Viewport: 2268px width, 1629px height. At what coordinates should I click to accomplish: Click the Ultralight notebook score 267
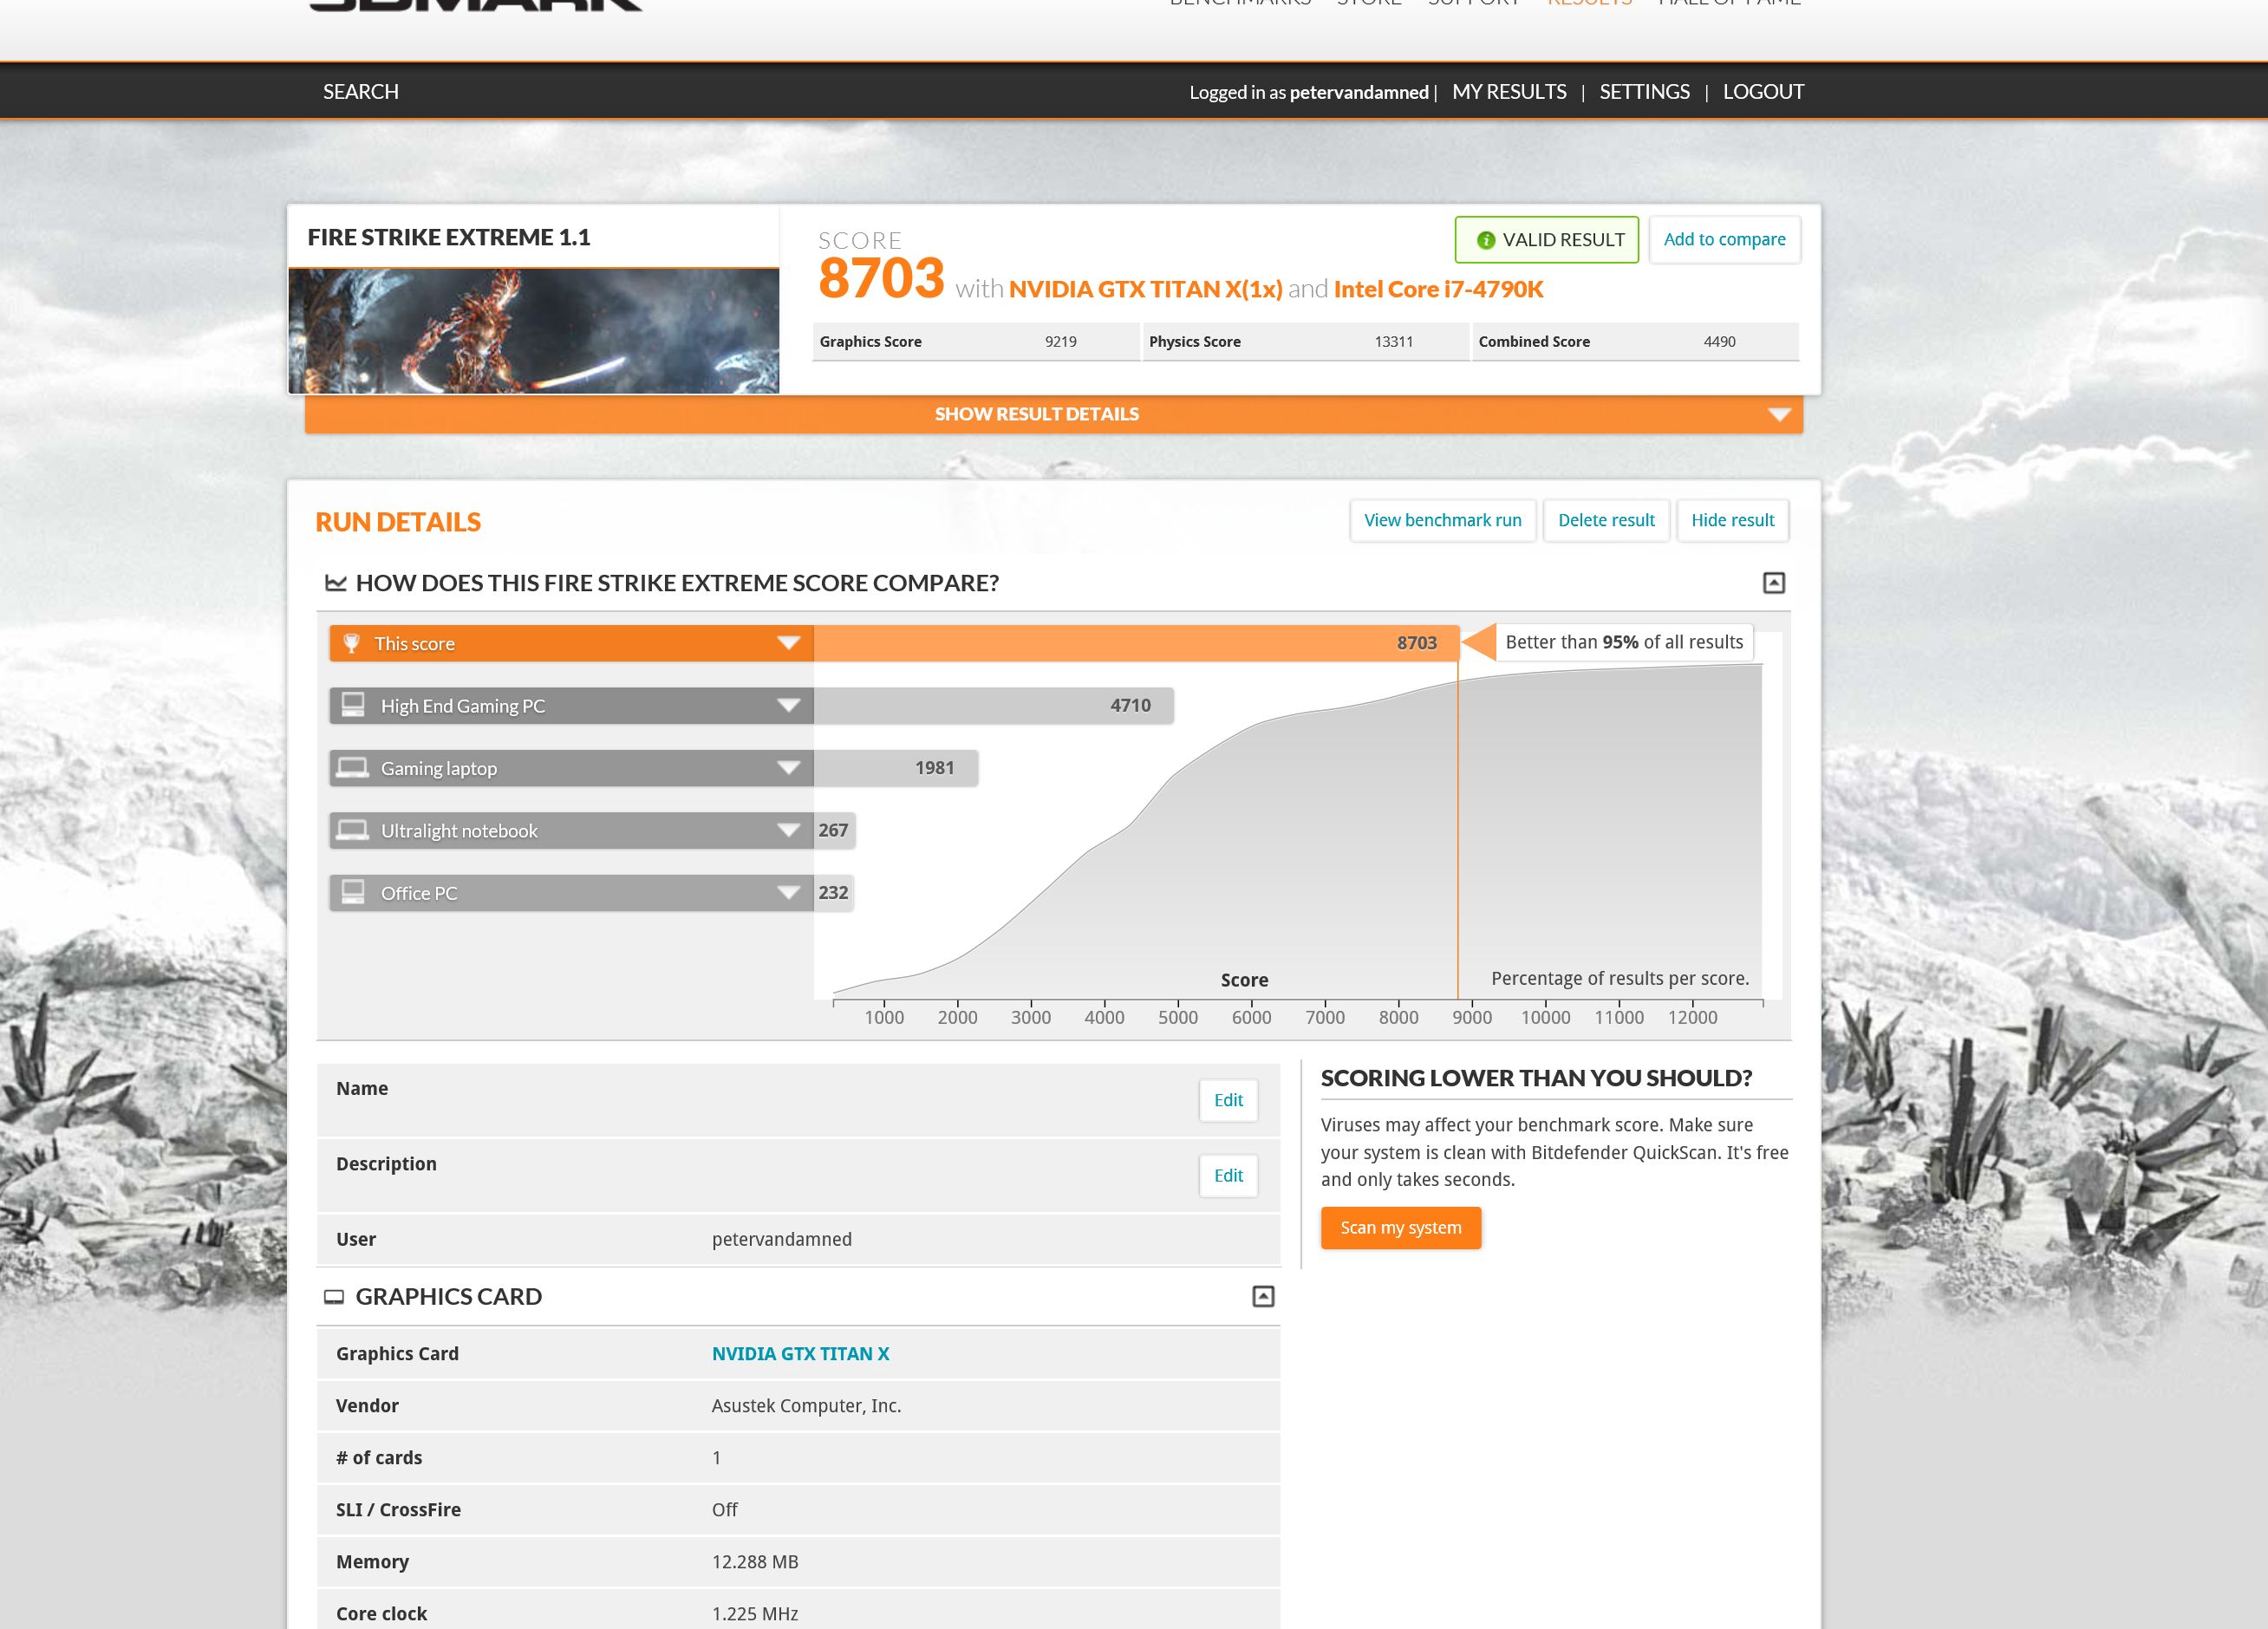833,830
